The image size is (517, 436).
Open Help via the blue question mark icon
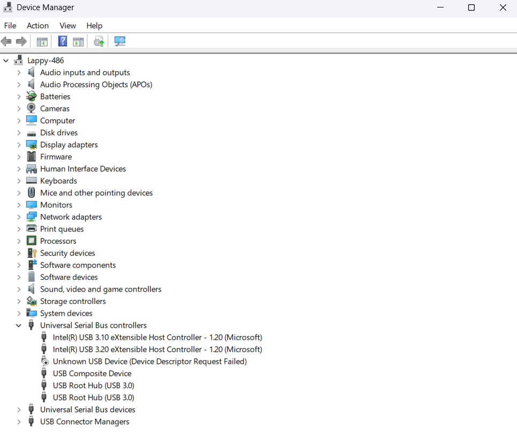(62, 42)
